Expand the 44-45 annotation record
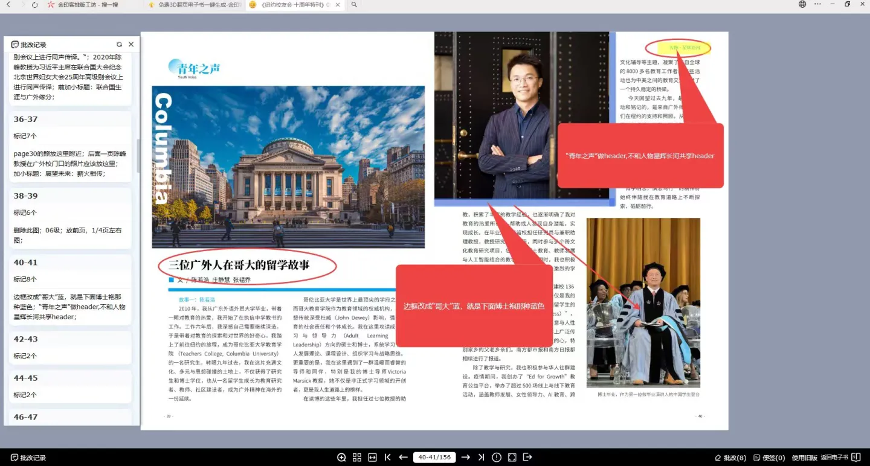Image resolution: width=870 pixels, height=466 pixels. (26, 378)
